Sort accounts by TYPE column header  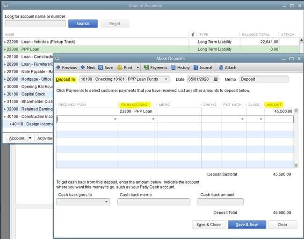[204, 35]
